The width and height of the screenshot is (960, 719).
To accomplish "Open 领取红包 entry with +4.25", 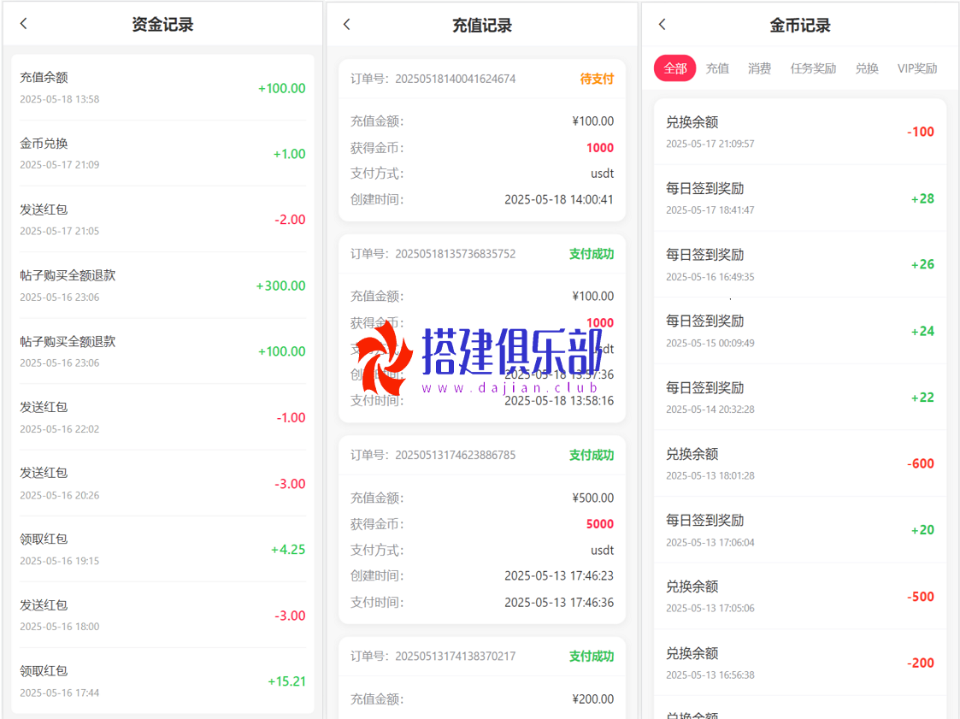I will 163,550.
